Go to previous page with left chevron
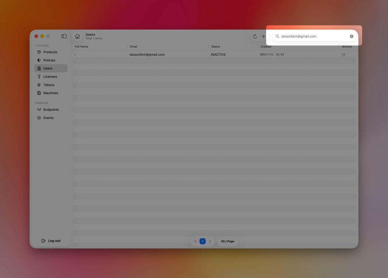 pos(195,241)
